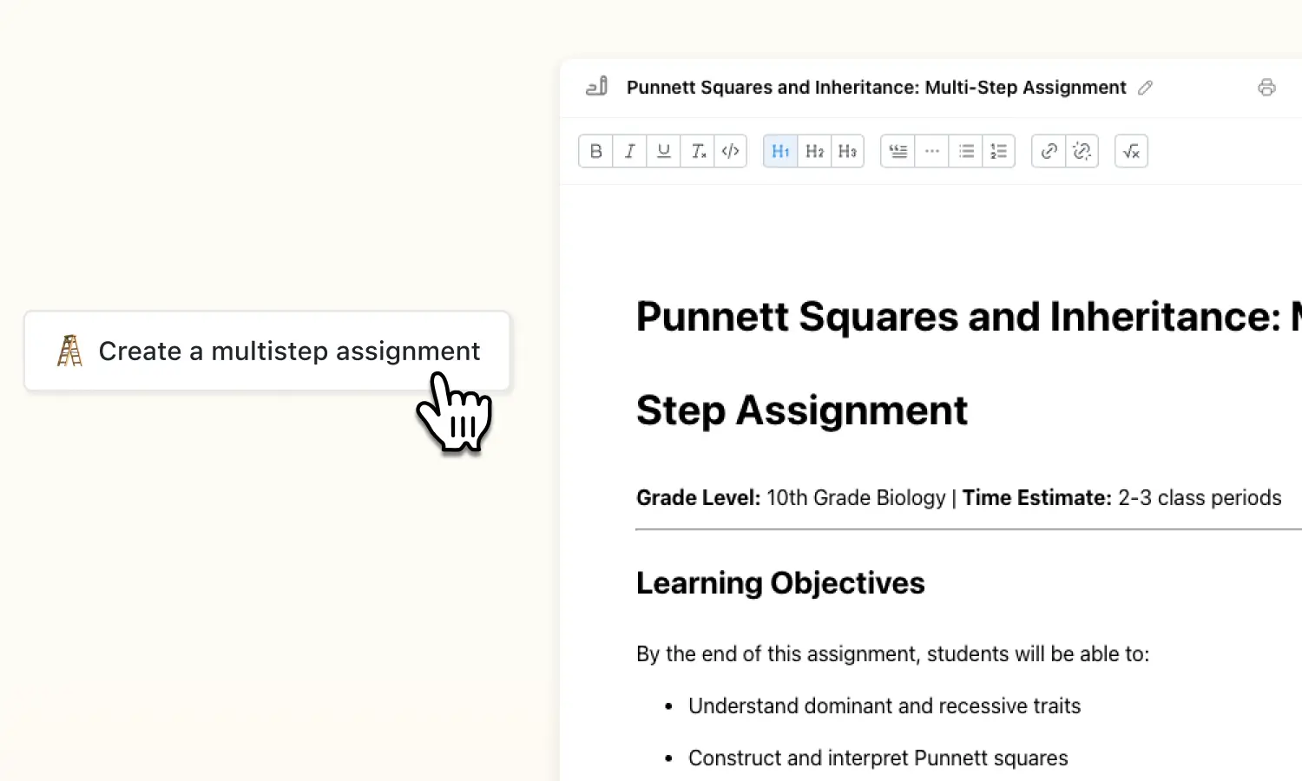1302x781 pixels.
Task: Apply italic formatting
Action: (629, 151)
